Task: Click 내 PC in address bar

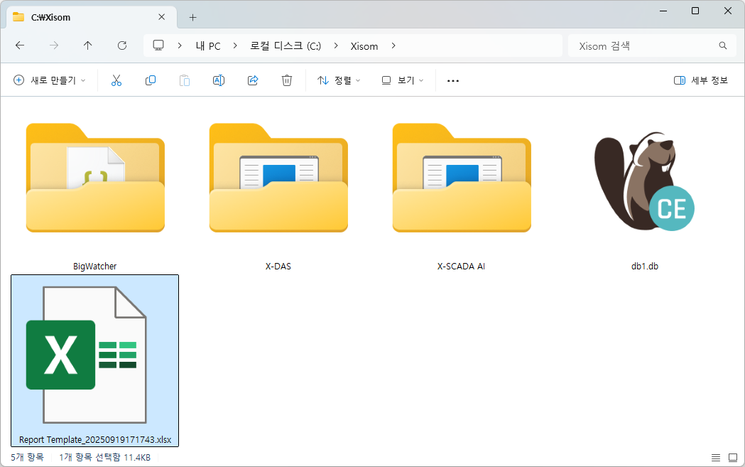Action: [208, 45]
